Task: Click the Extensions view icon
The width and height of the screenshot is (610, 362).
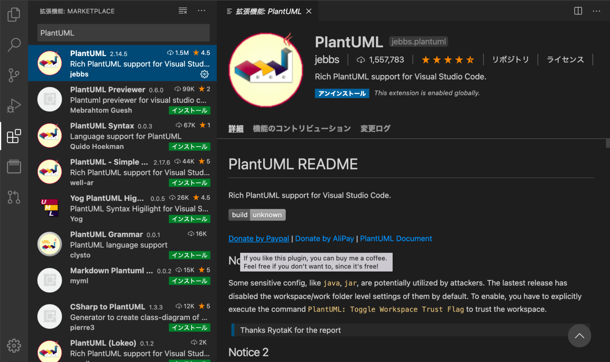Action: coord(14,136)
